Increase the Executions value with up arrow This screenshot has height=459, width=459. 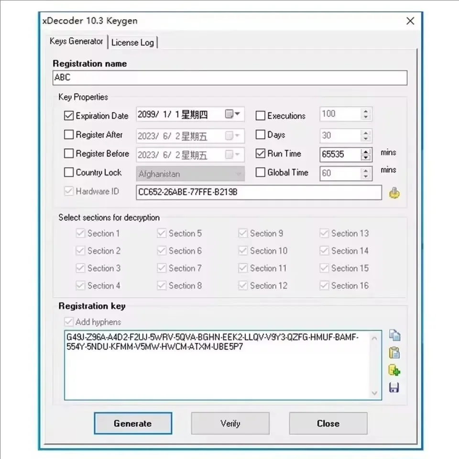point(366,111)
